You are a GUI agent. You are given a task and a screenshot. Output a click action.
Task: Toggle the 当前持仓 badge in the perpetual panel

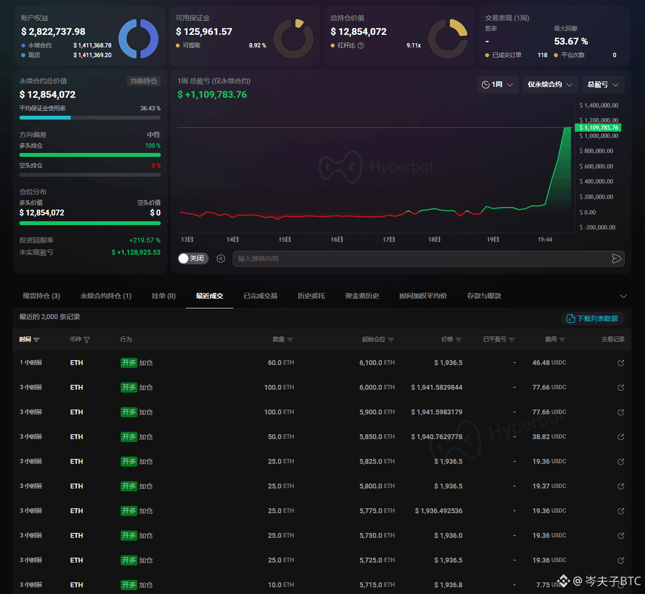(143, 81)
